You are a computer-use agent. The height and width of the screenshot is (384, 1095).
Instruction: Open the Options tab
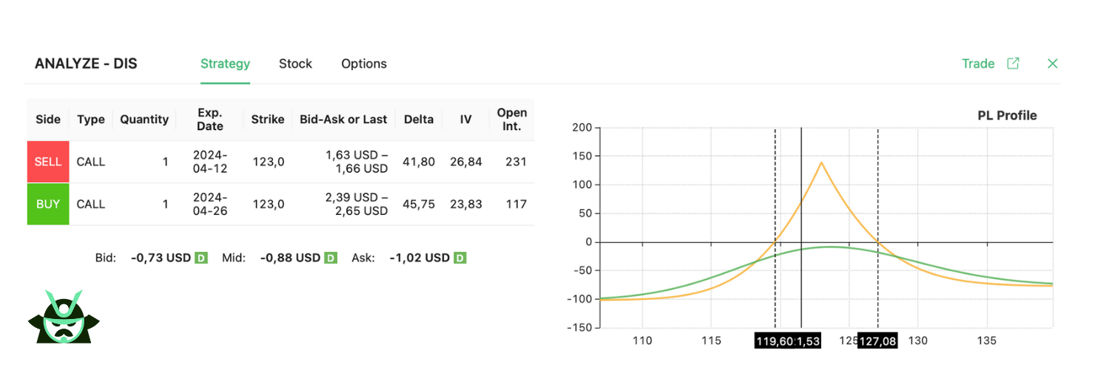tap(364, 64)
